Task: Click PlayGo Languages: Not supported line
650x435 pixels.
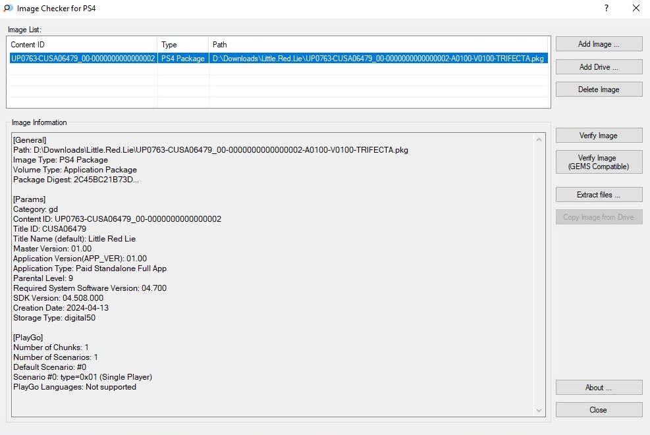Action: coord(74,387)
